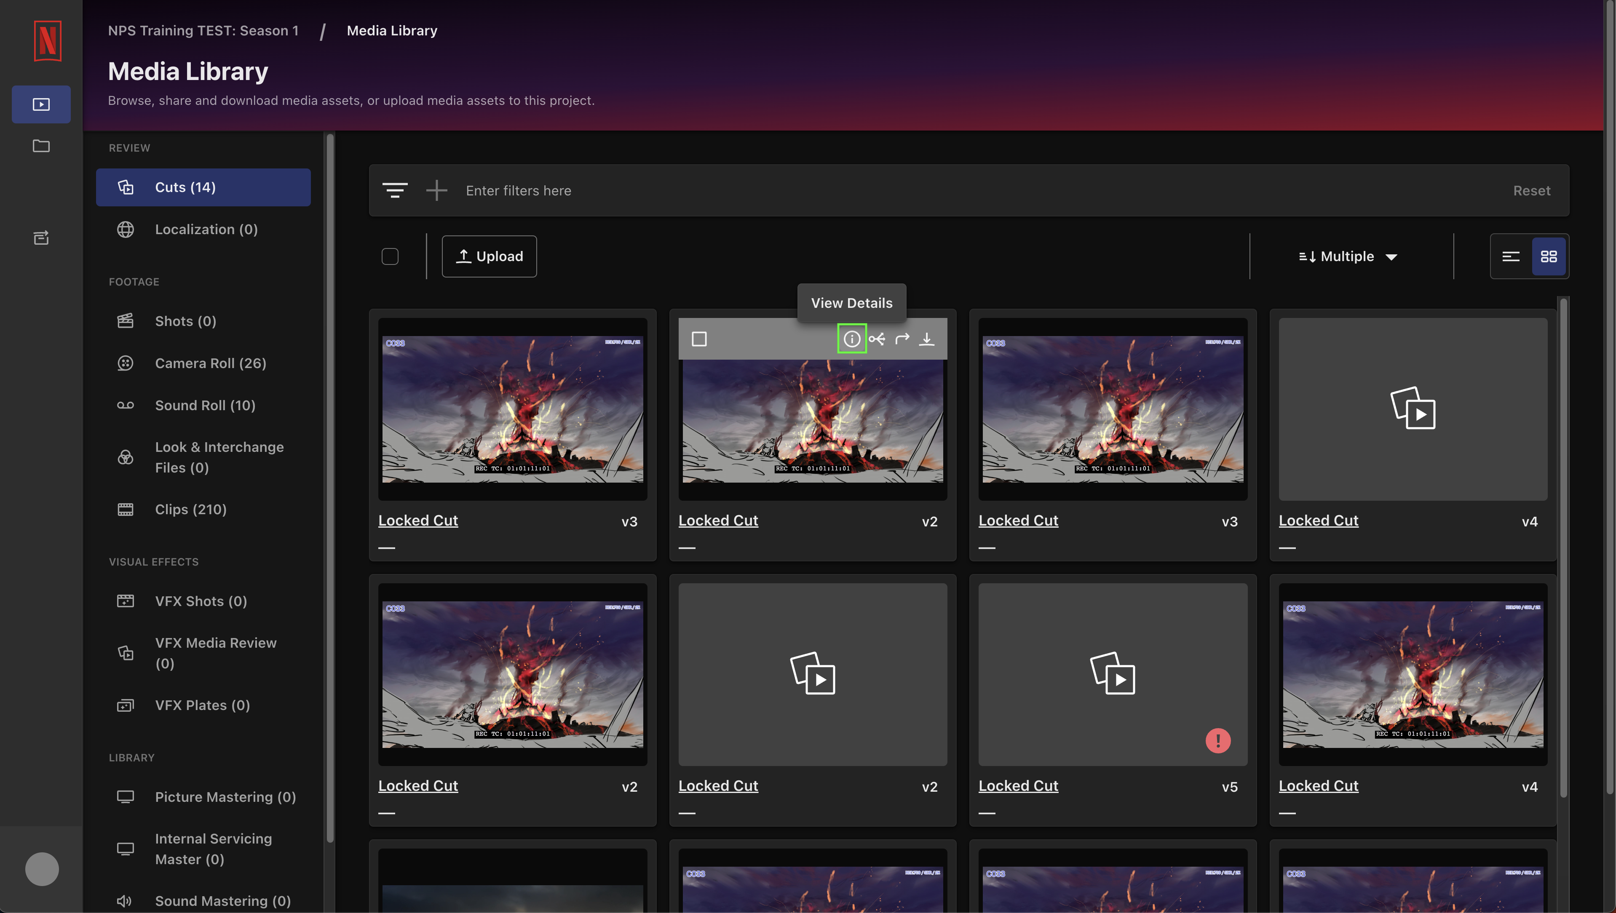The width and height of the screenshot is (1616, 913).
Task: Click the Localization globe icon
Action: pyautogui.click(x=126, y=229)
